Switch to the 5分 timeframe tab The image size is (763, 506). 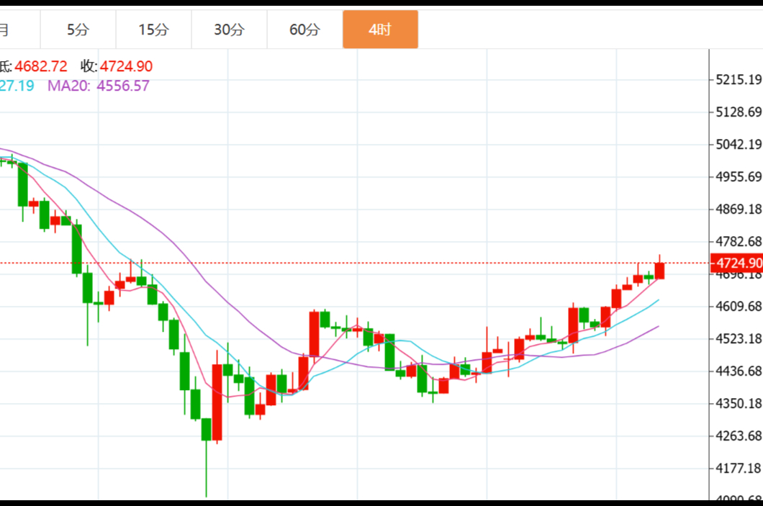pyautogui.click(x=78, y=30)
